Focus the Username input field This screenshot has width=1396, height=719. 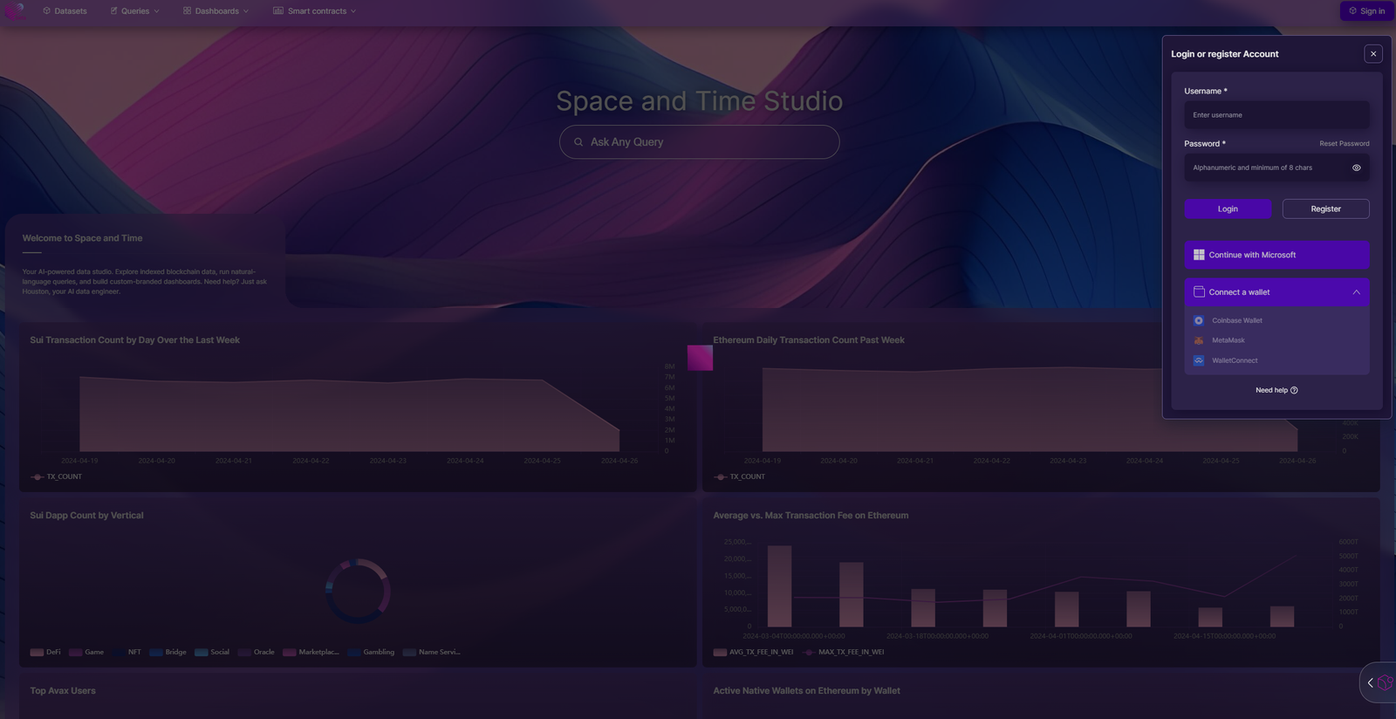tap(1276, 115)
